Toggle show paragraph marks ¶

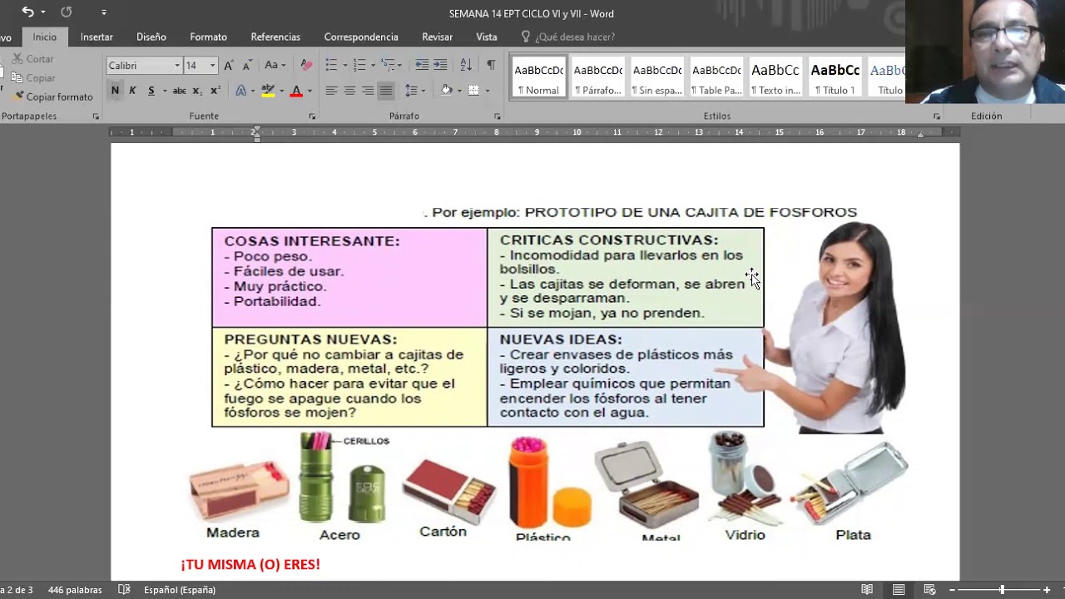(491, 65)
